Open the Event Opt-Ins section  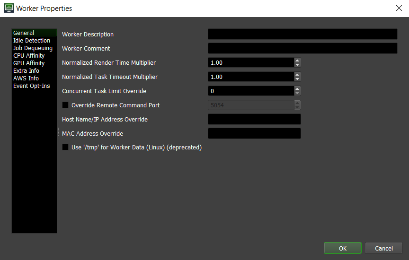(x=34, y=86)
